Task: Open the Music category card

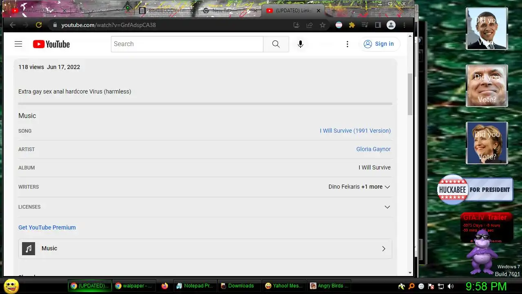Action: pos(205,249)
